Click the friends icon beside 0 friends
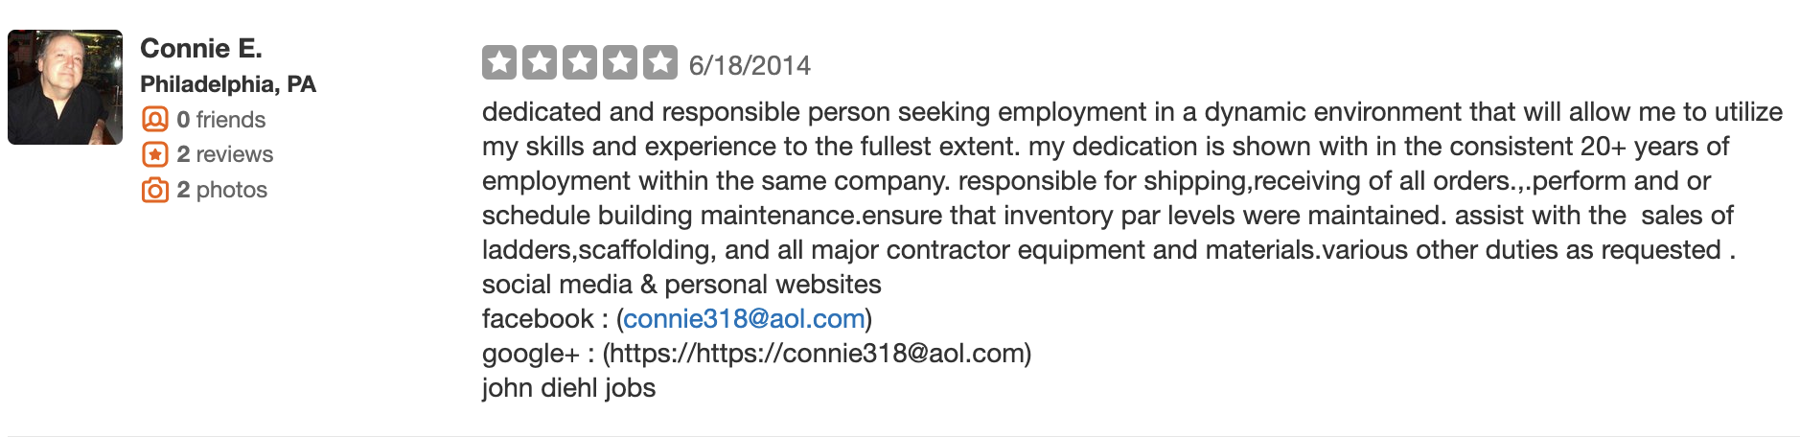 point(155,120)
